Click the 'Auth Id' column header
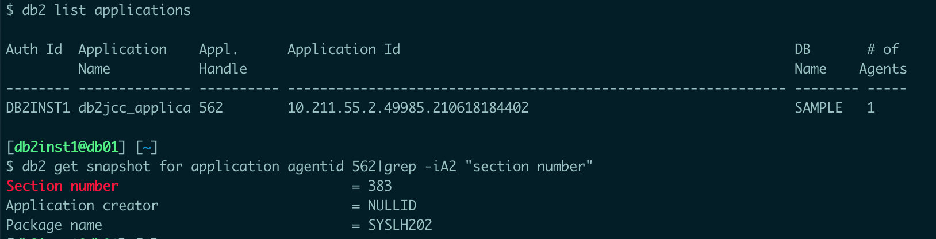Screen dimensions: 936x239 34,49
